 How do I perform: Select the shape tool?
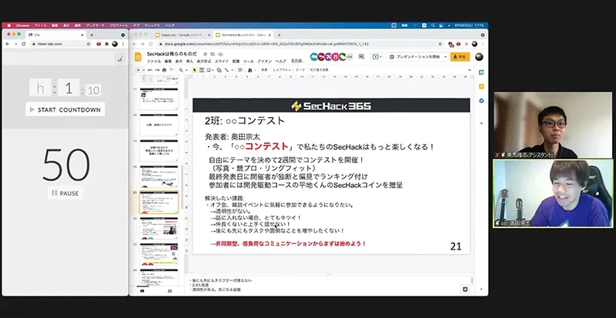click(219, 70)
